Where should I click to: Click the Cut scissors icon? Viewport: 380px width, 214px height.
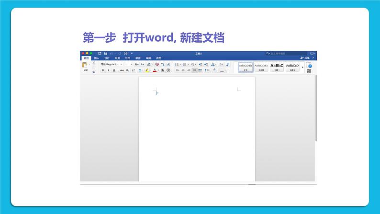[x=94, y=63]
